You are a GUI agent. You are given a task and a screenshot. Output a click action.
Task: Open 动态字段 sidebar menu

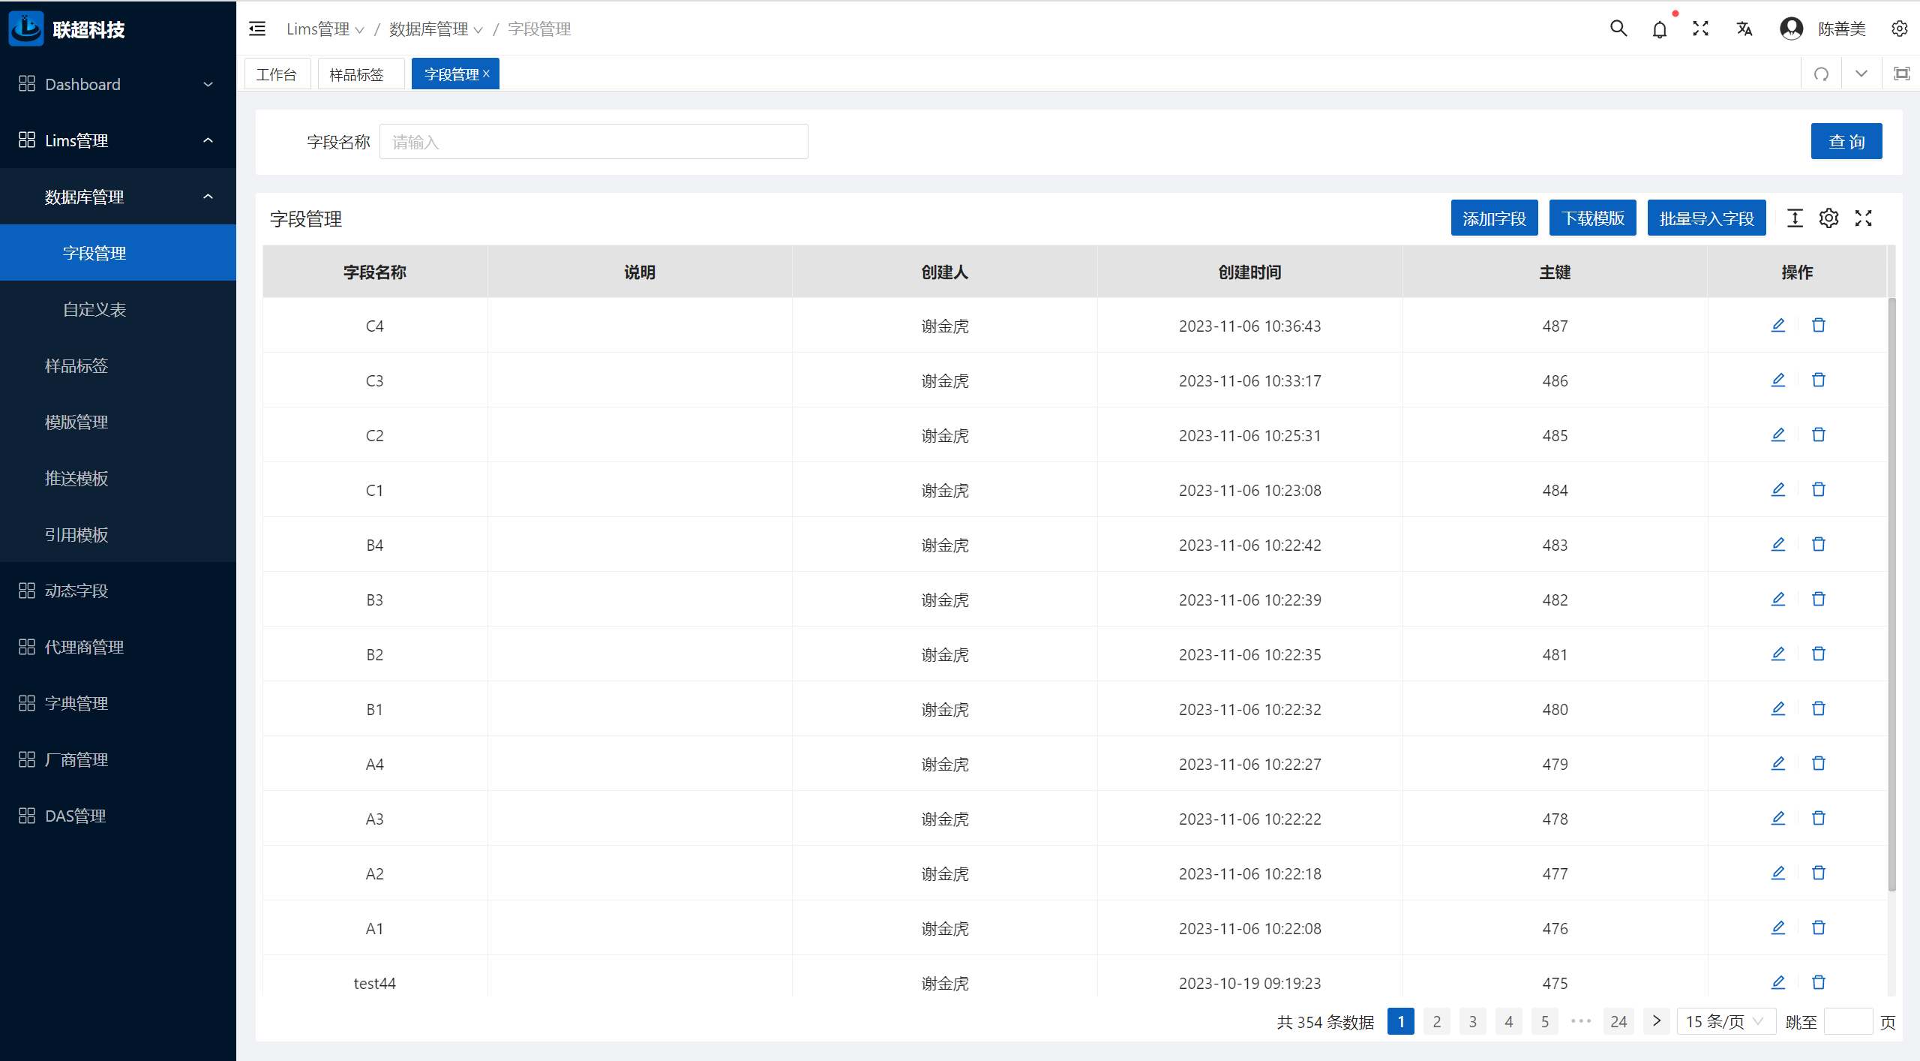(x=118, y=591)
